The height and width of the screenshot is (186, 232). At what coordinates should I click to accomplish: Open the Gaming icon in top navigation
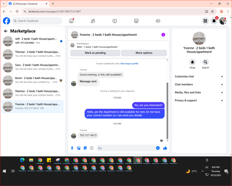point(158,21)
